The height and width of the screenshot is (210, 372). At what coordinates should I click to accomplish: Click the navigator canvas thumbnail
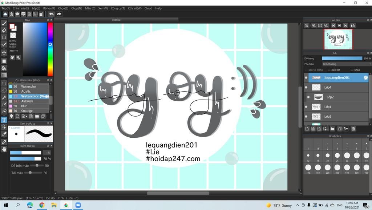pyautogui.click(x=338, y=39)
